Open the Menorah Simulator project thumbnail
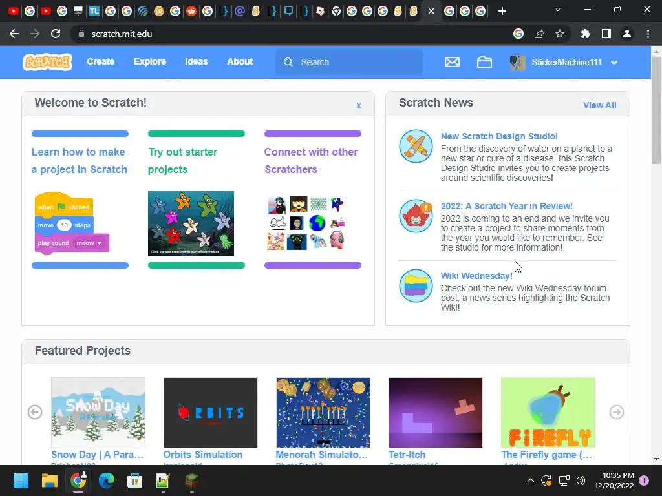662x496 pixels. point(323,413)
